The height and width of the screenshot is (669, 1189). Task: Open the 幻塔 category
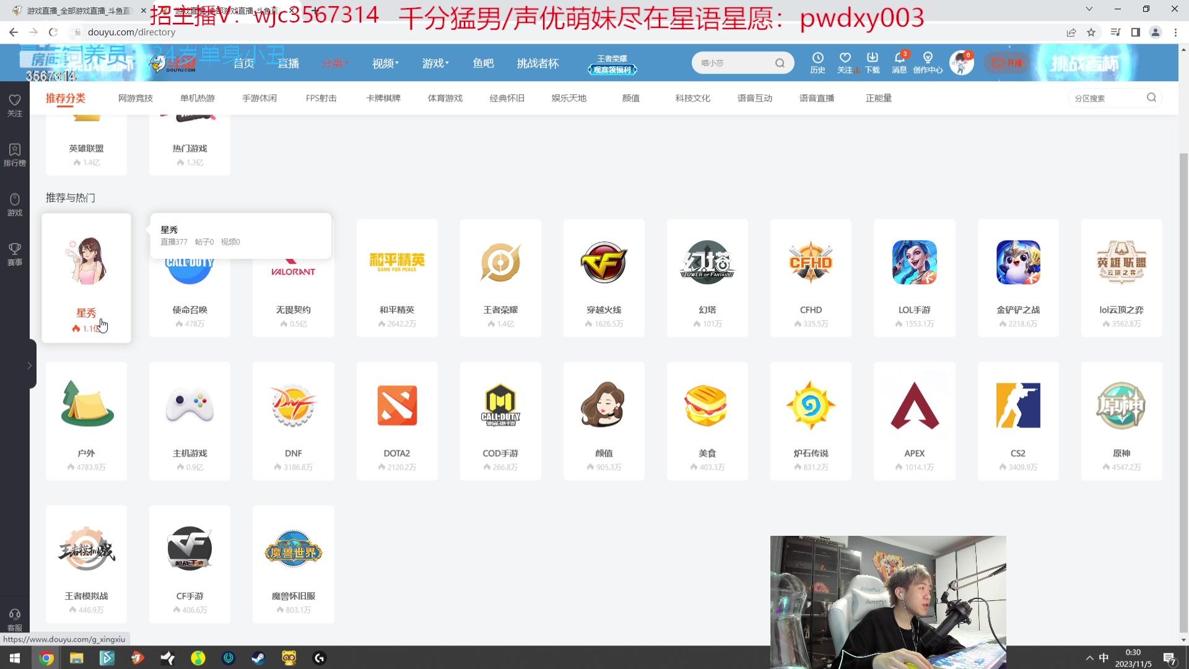pyautogui.click(x=707, y=278)
